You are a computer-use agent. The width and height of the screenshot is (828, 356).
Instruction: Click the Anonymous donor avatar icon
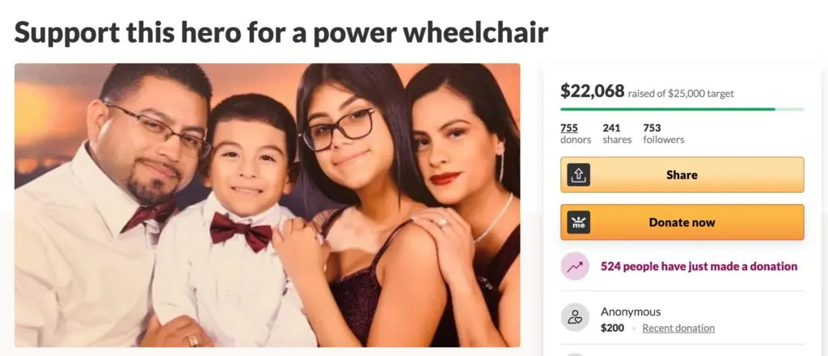click(575, 317)
